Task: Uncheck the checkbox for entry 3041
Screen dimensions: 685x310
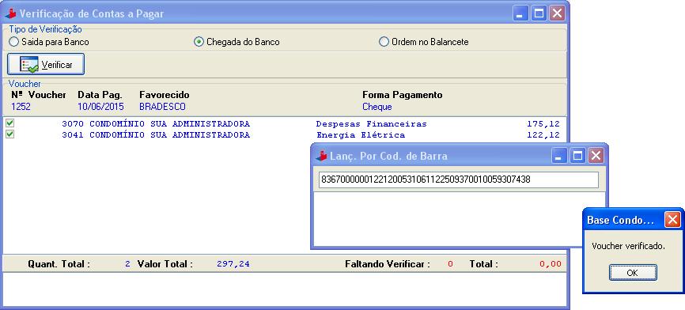Action: click(9, 134)
